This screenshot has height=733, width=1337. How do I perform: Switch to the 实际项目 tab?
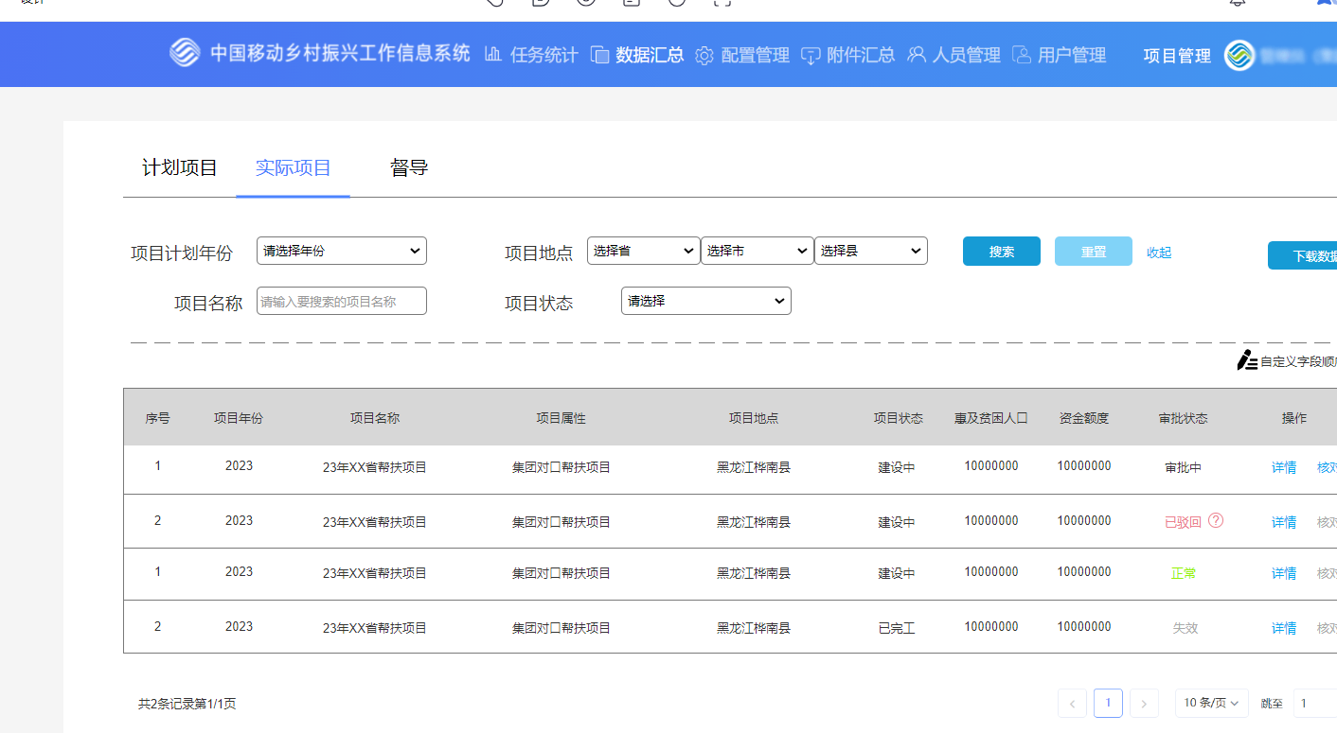point(294,168)
